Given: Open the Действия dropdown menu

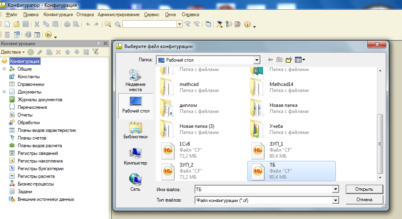Looking at the screenshot, I should [x=13, y=52].
